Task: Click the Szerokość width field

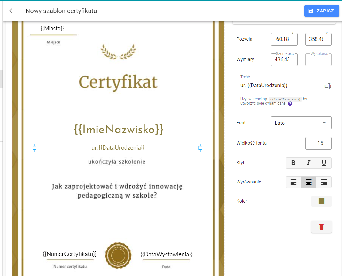Action: click(284, 59)
